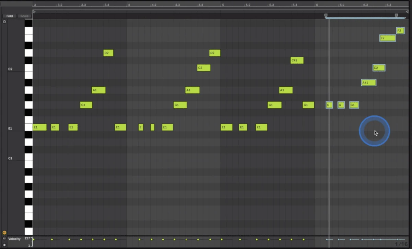Select the loop brace start handle
The height and width of the screenshot is (249, 412).
[x=326, y=15]
